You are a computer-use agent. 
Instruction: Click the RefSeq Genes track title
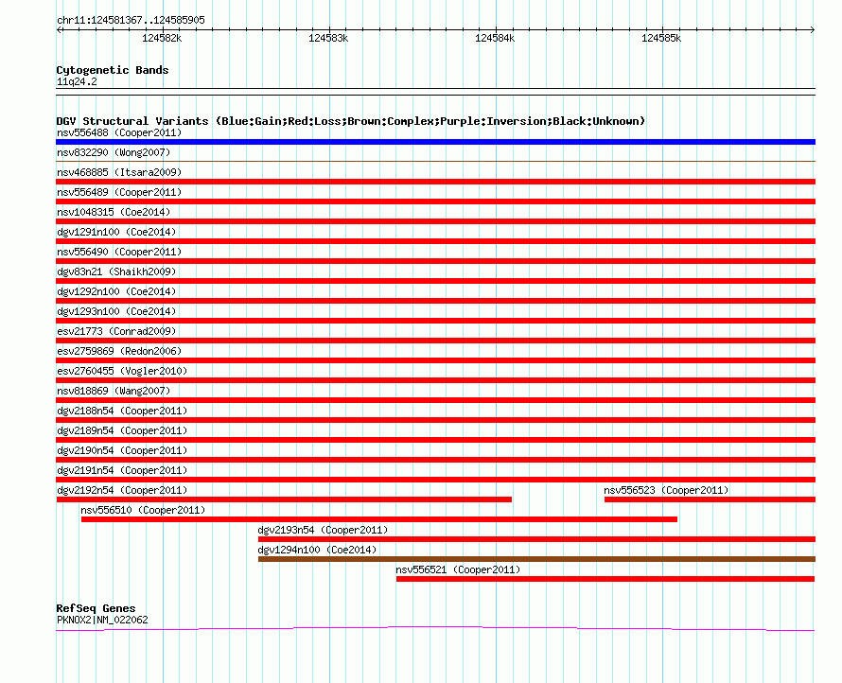point(96,608)
